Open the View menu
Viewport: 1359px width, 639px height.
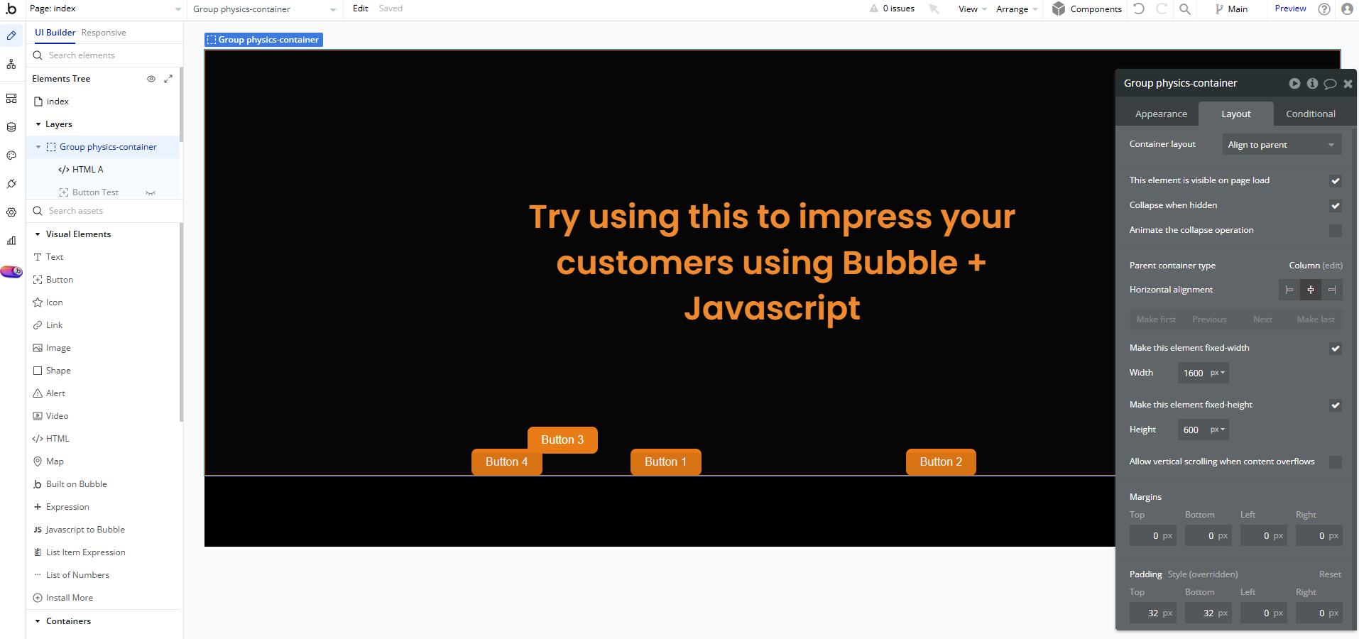click(x=972, y=9)
